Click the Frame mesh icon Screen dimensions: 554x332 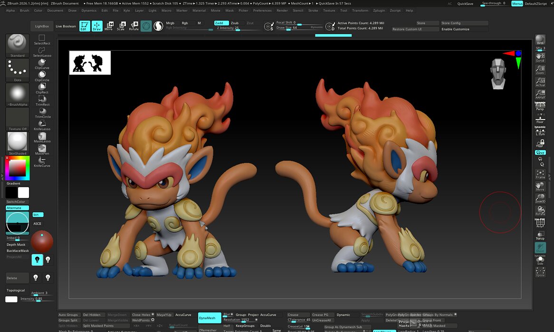[540, 174]
